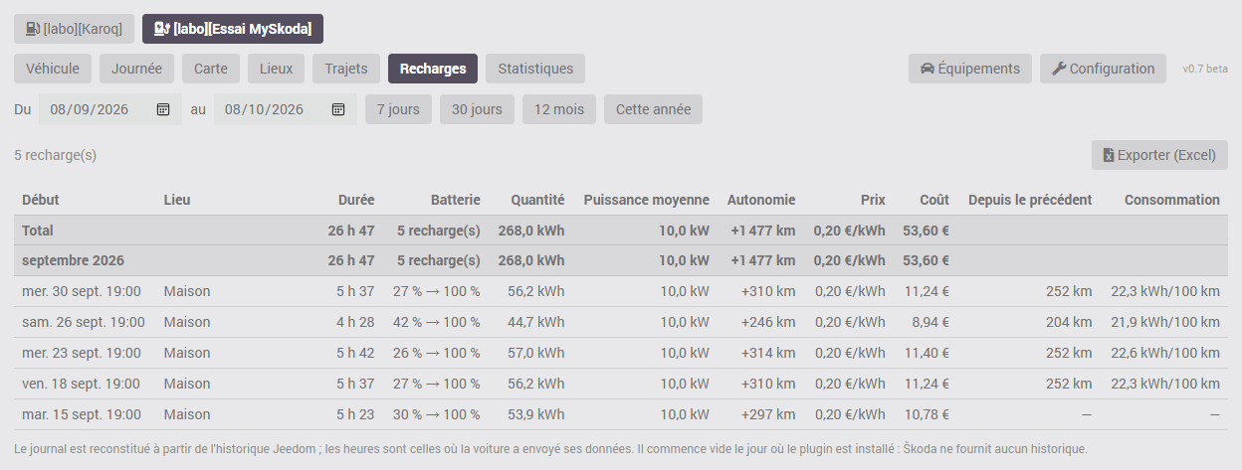1242x470 pixels.
Task: Click the Depuis le précédent header
Action: (1030, 200)
